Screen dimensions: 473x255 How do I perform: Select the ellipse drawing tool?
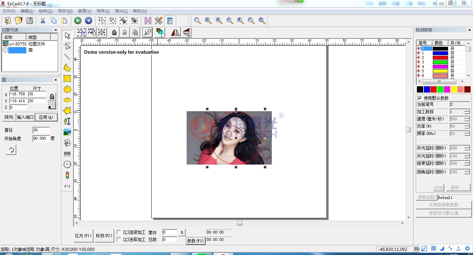click(67, 100)
